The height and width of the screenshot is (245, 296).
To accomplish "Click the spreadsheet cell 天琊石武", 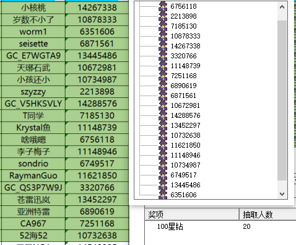I will click(33, 68).
